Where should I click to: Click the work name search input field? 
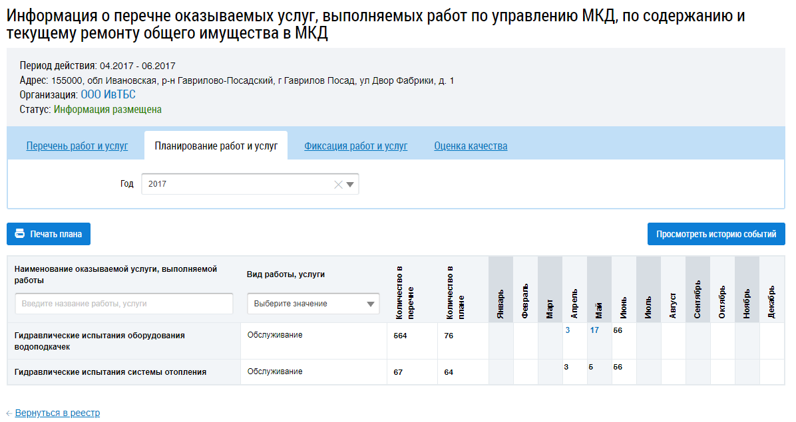[x=124, y=304]
